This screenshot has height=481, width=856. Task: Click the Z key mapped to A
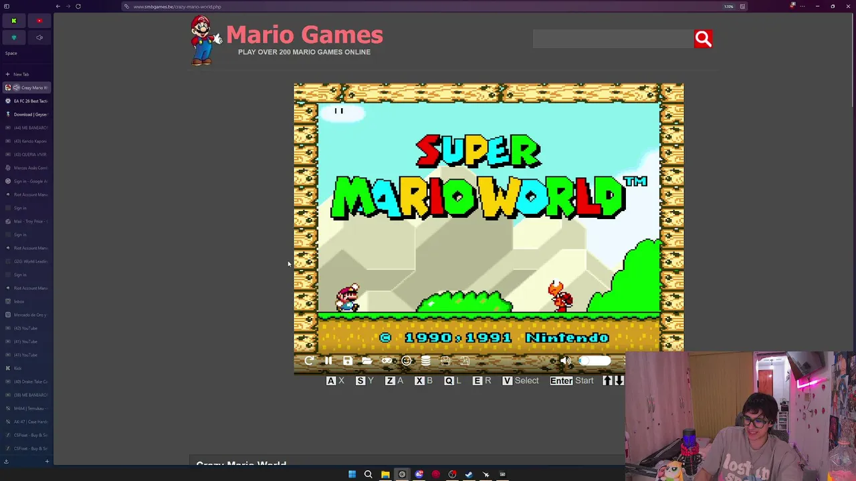tap(390, 381)
